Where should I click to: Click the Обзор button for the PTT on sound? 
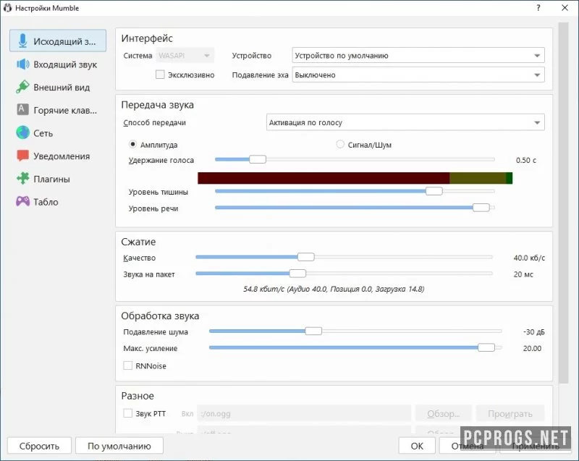tap(444, 413)
